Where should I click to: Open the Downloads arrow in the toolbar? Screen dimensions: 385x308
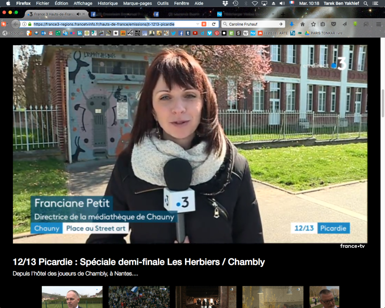pos(291,24)
